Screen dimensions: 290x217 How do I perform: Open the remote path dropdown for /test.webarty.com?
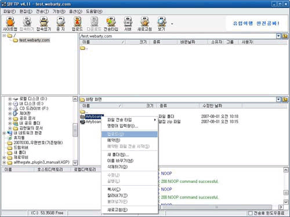pos(278,36)
